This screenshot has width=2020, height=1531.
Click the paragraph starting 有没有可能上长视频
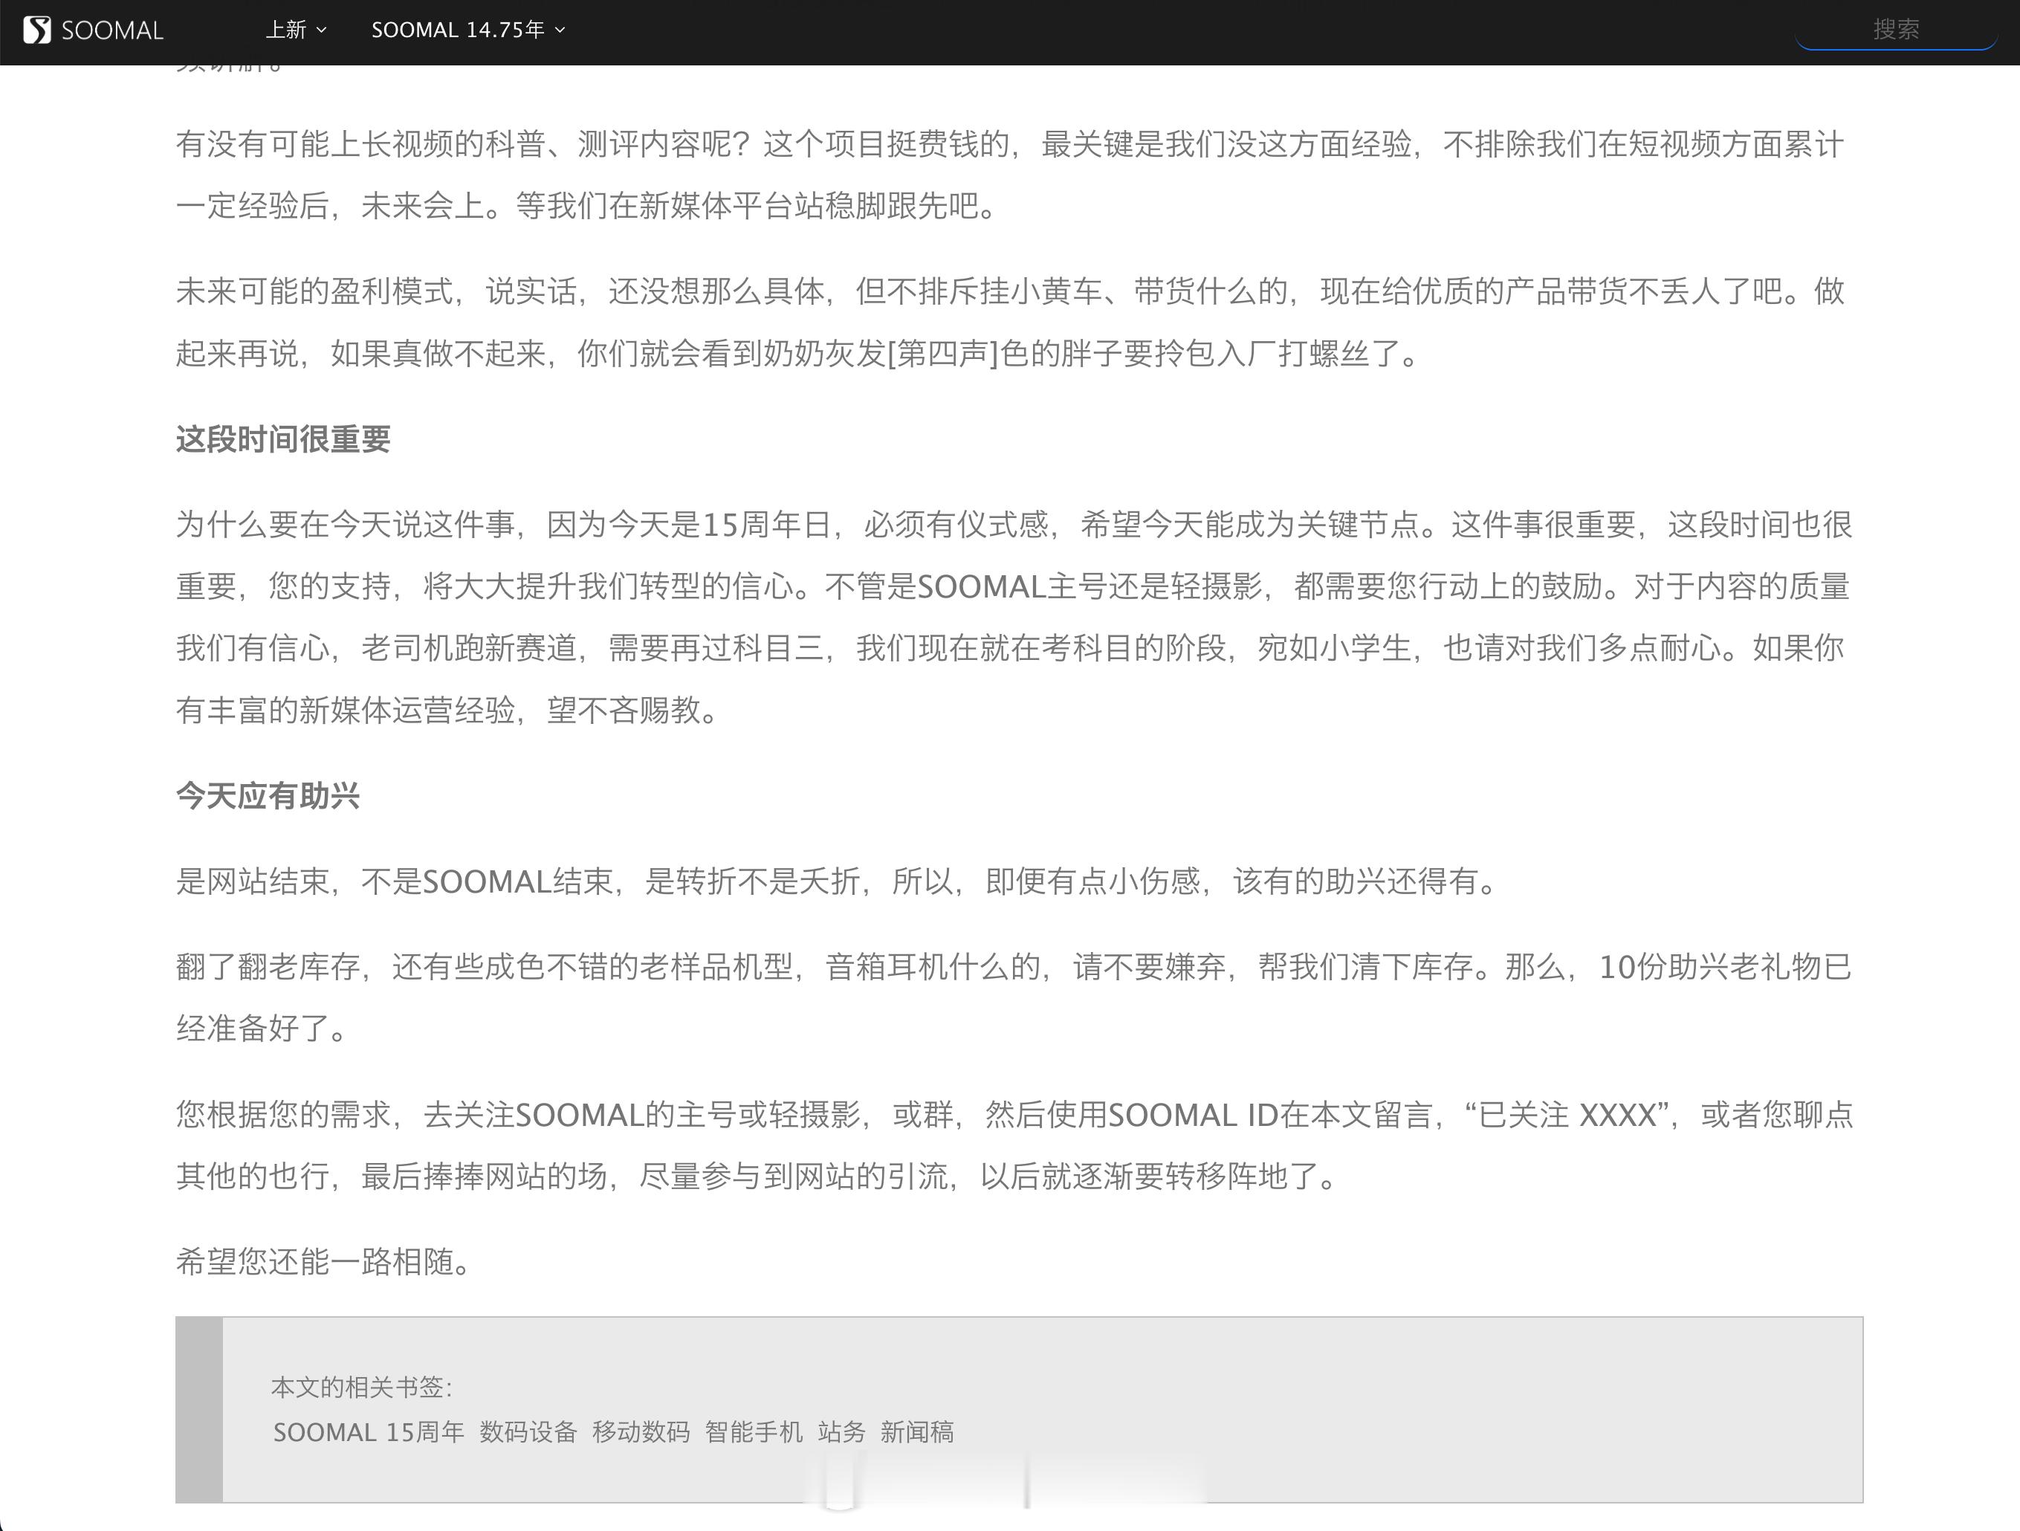click(1010, 175)
